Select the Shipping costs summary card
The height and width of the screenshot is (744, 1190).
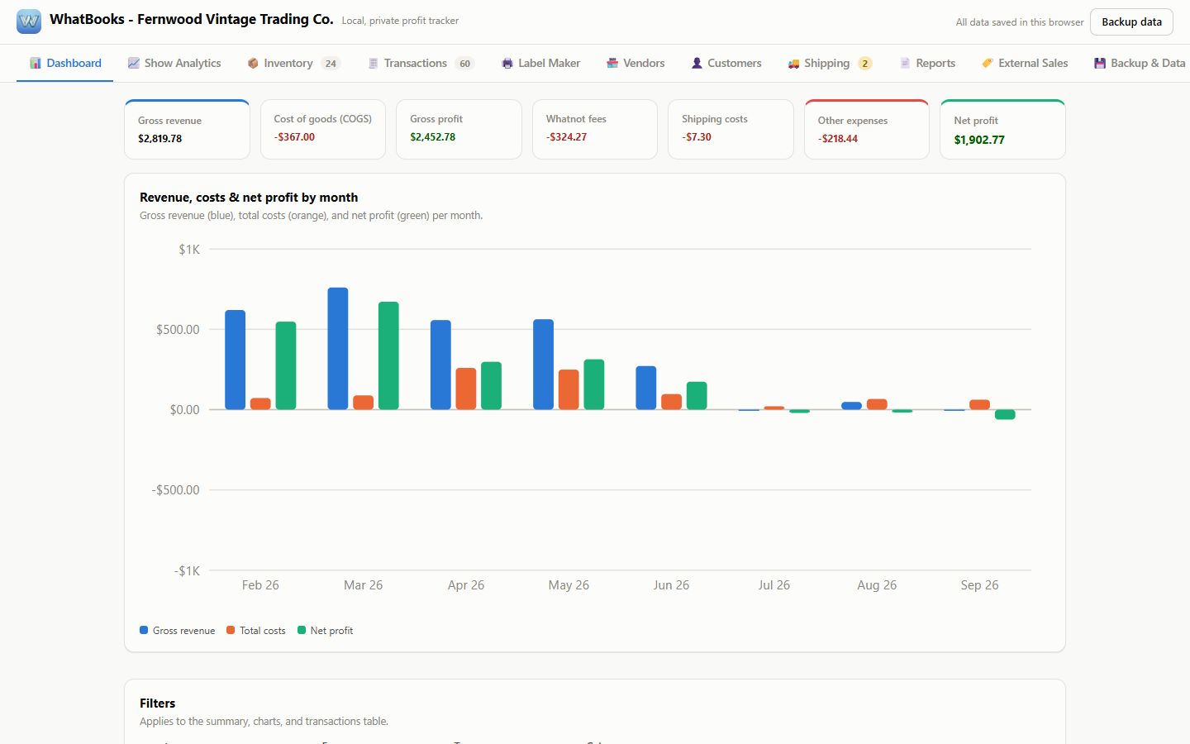click(x=731, y=129)
